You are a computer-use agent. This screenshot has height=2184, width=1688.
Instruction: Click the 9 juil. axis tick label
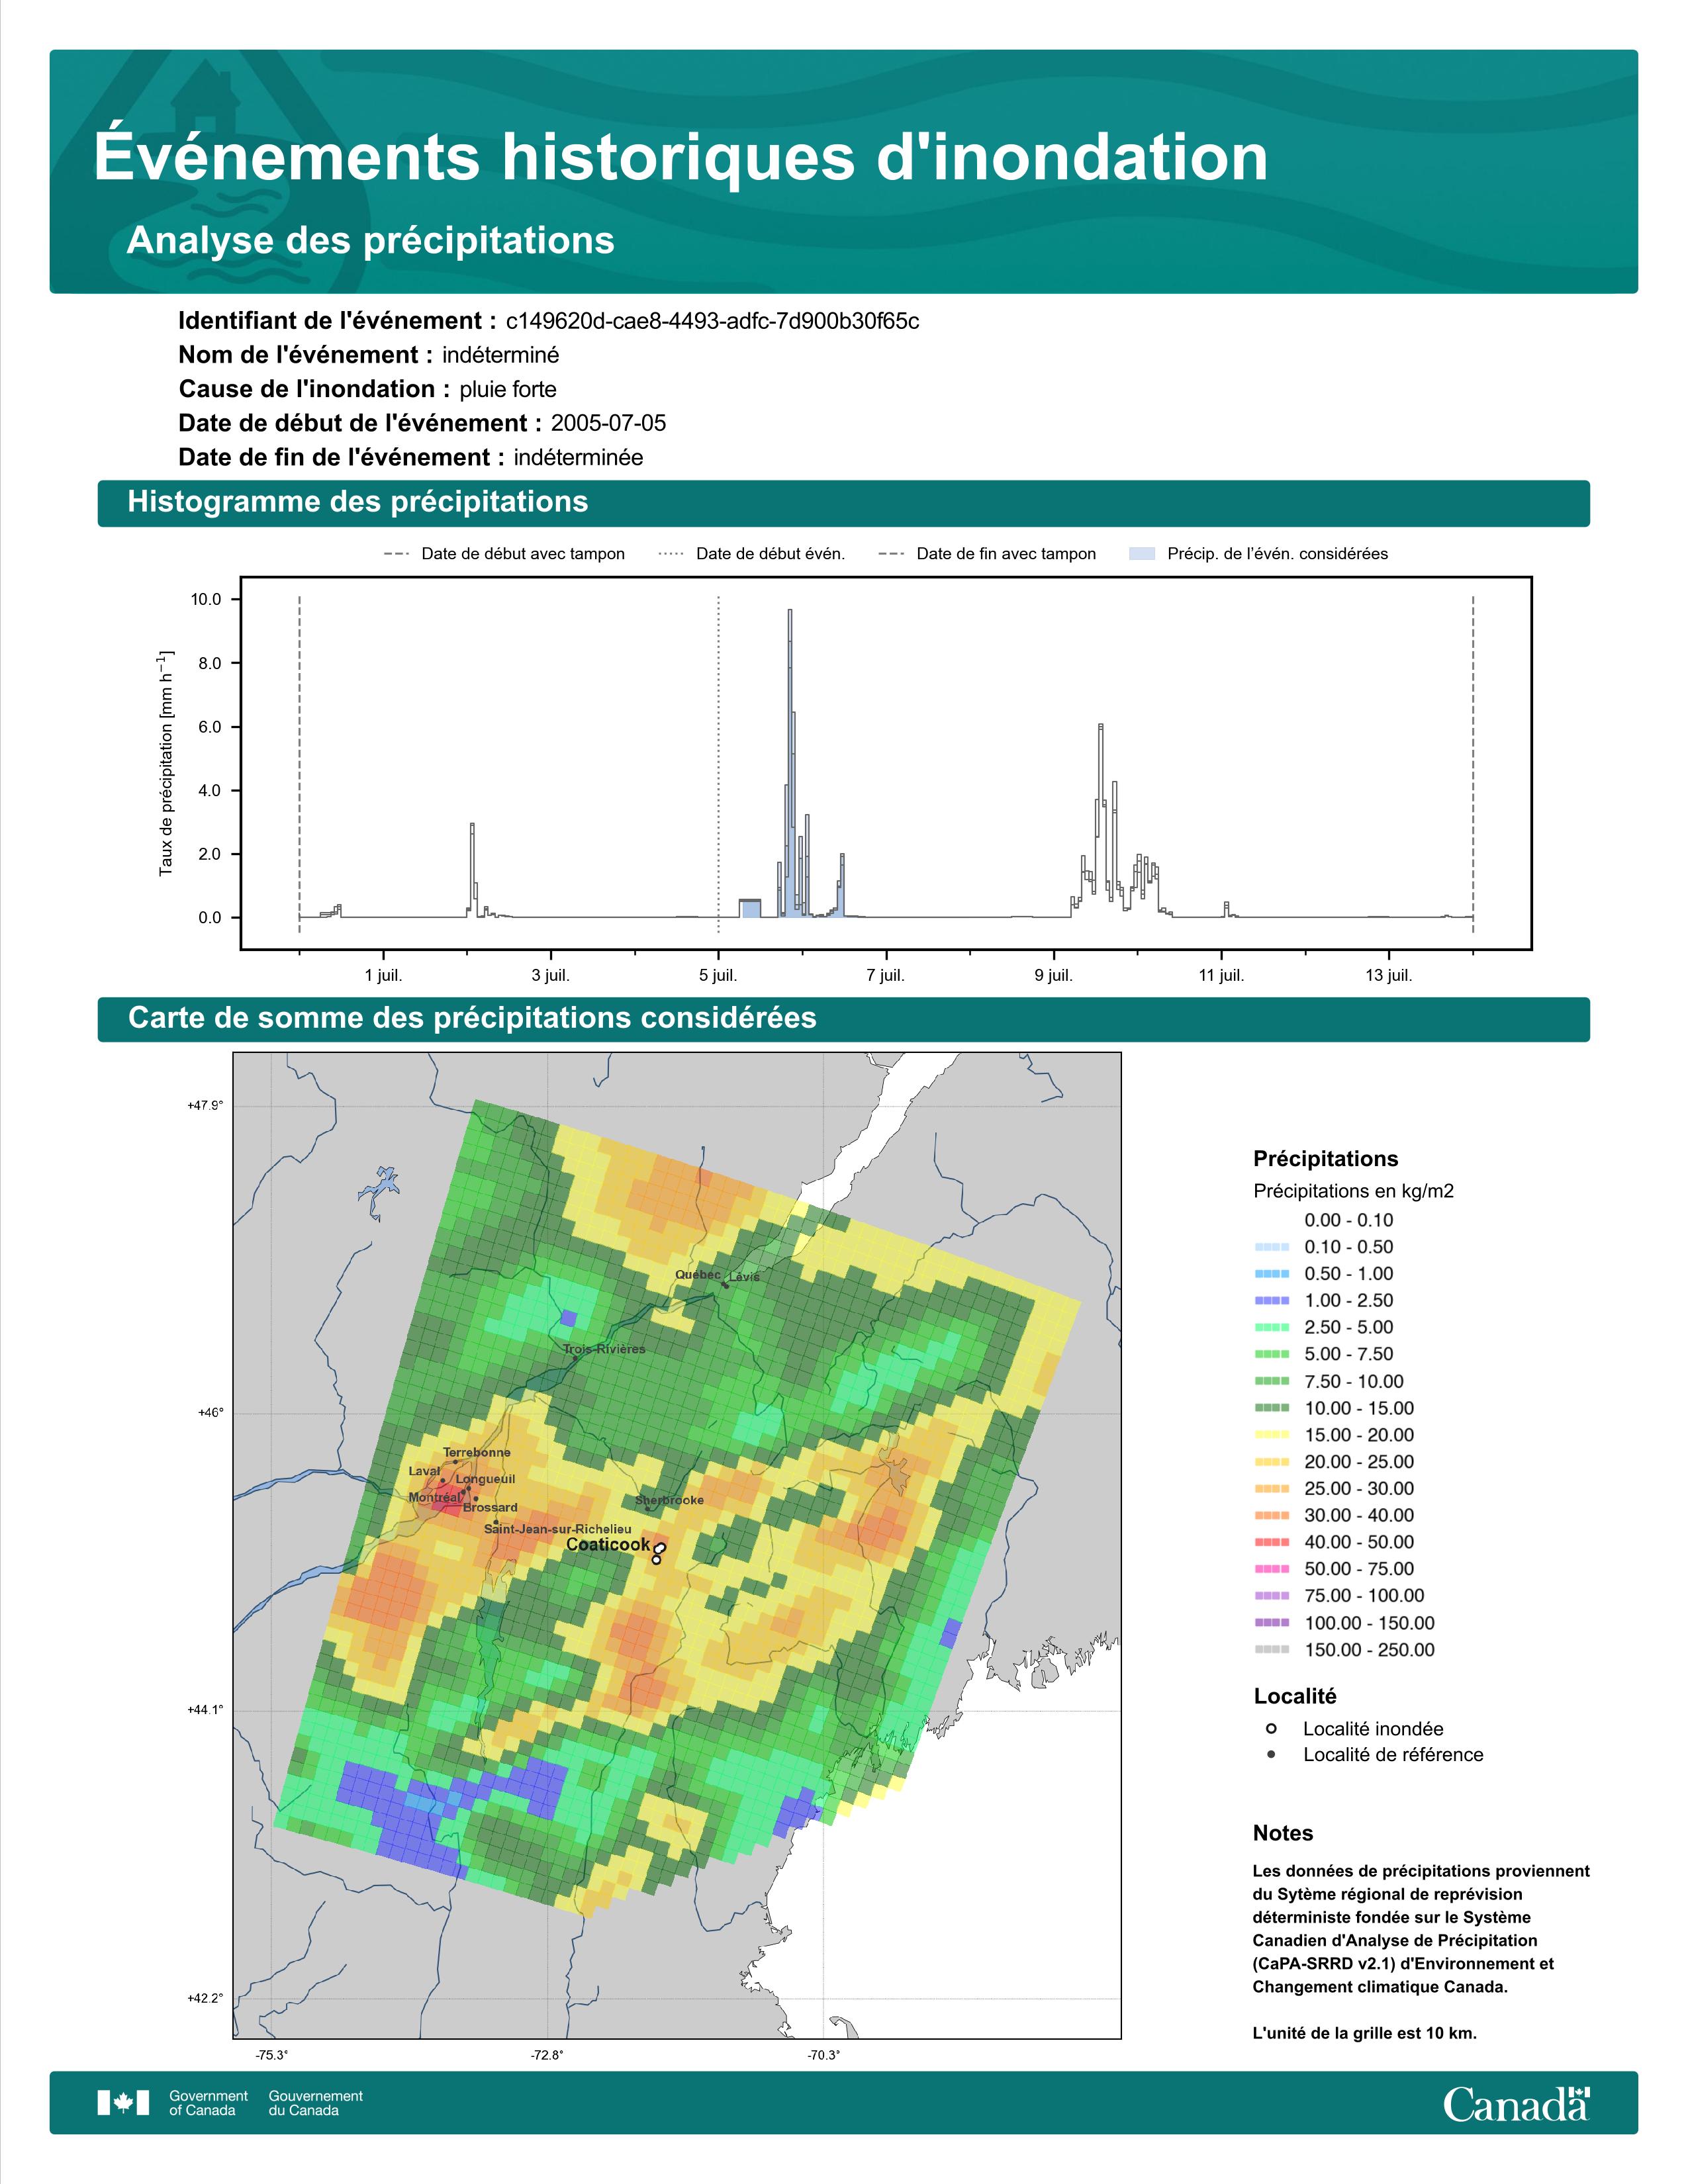click(x=1053, y=976)
